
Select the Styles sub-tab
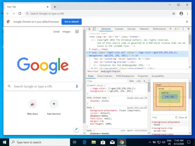point(91,76)
